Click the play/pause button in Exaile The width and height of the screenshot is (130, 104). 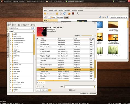(x=41, y=90)
